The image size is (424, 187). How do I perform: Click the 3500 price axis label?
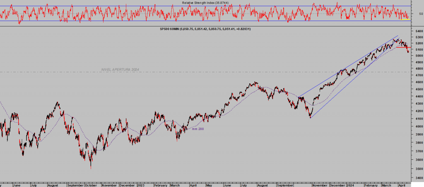419,169
